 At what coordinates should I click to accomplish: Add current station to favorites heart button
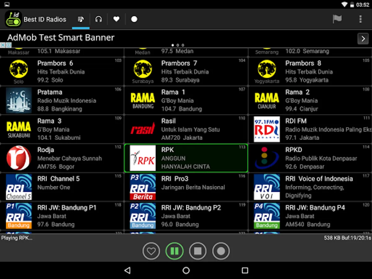tap(151, 251)
